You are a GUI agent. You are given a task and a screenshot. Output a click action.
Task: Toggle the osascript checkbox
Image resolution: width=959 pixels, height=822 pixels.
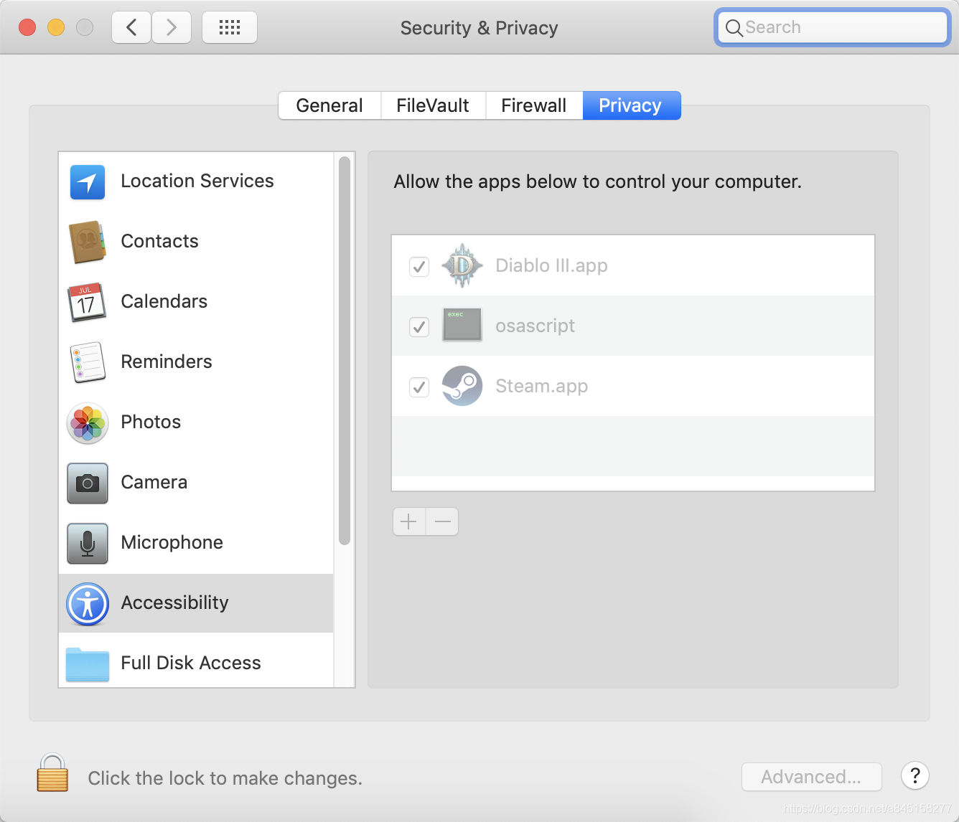419,327
